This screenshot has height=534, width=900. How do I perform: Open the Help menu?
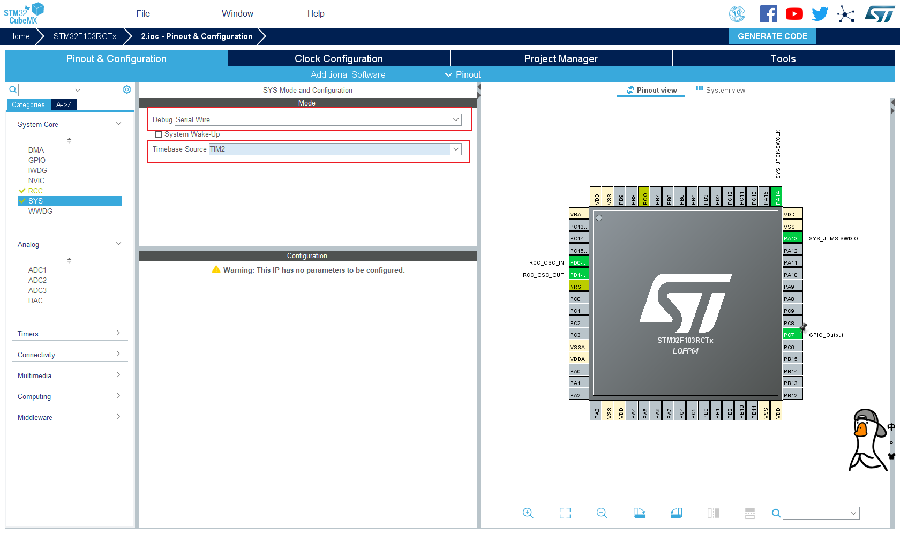point(316,13)
